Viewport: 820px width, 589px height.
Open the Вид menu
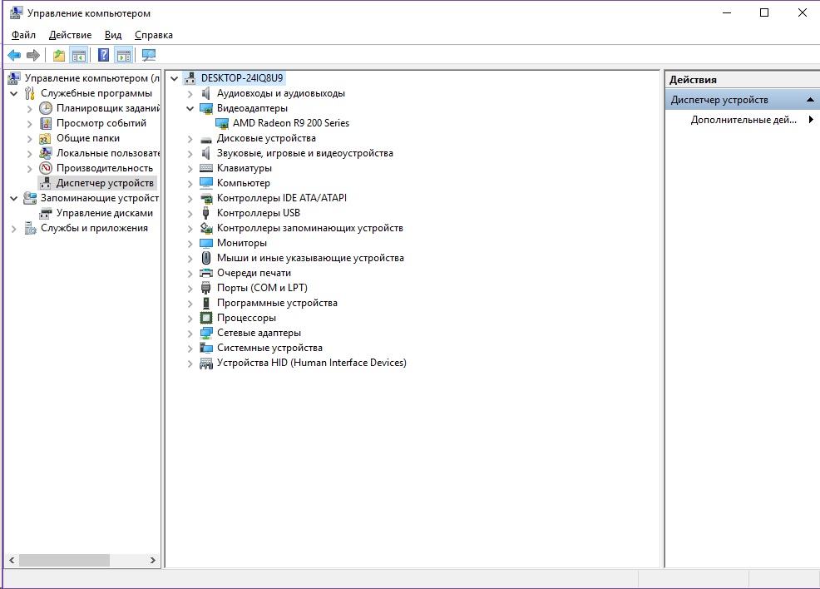tap(113, 35)
